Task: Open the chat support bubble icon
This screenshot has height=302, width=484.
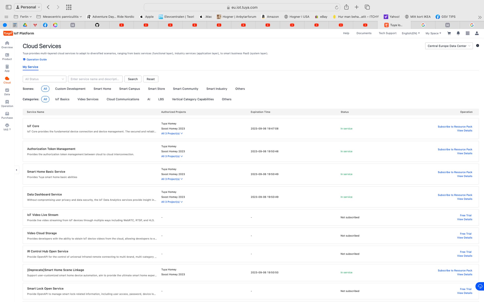Action: [480, 286]
